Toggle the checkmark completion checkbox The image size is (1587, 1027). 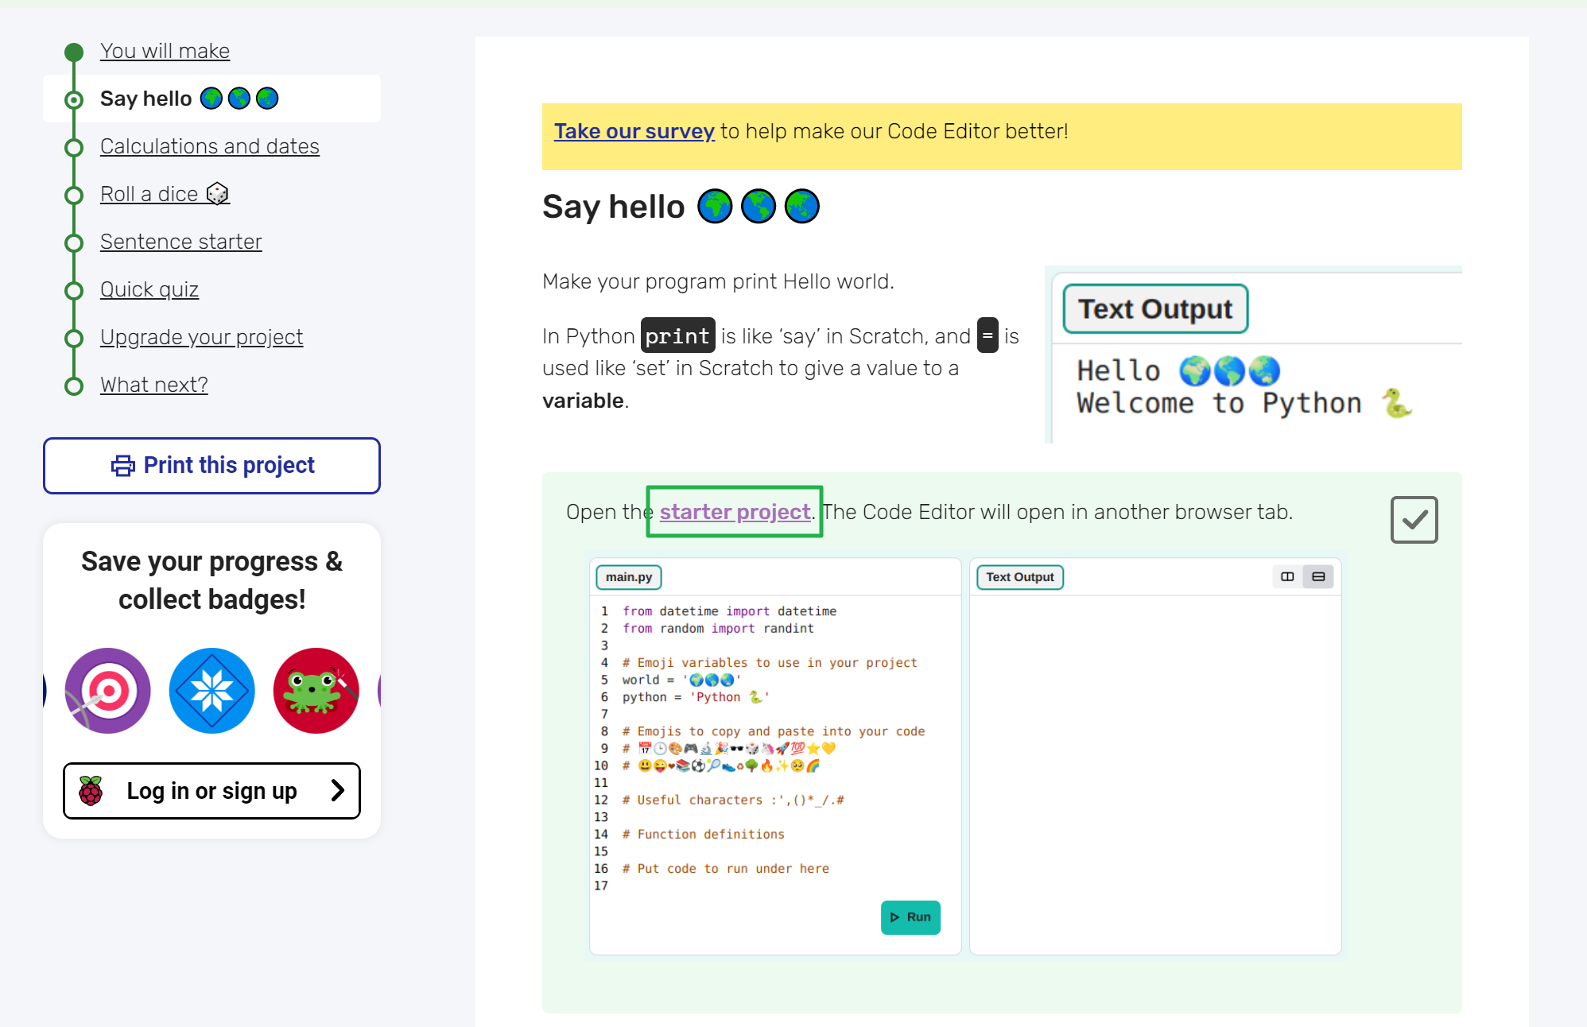point(1414,519)
